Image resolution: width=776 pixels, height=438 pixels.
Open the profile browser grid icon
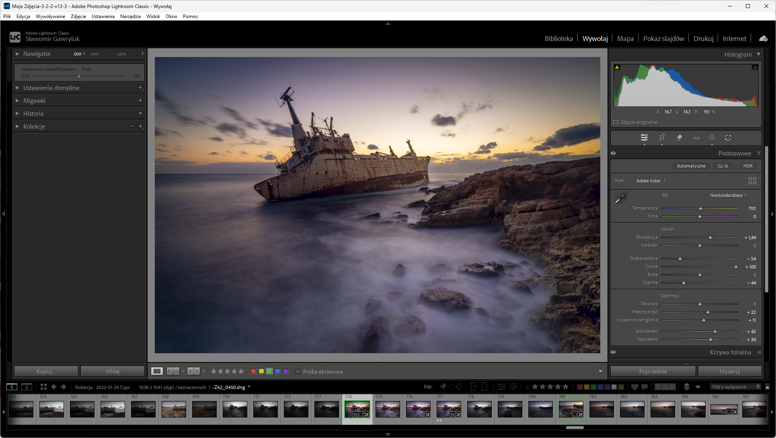[752, 181]
